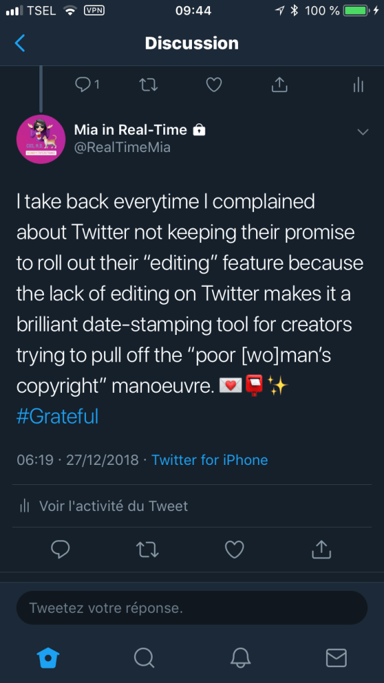View analytics bars icon of parent tweet
Screen dimensions: 384x683
(x=358, y=85)
